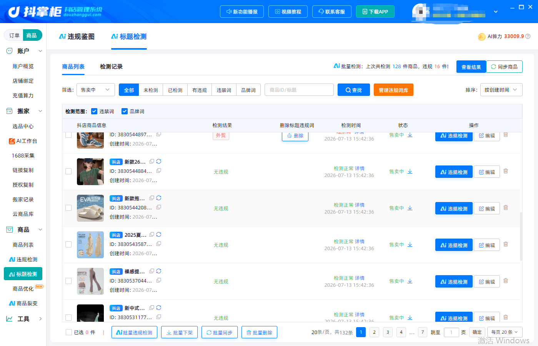
Task: Click the AI算力 help question-mark icon
Action: [528, 36]
